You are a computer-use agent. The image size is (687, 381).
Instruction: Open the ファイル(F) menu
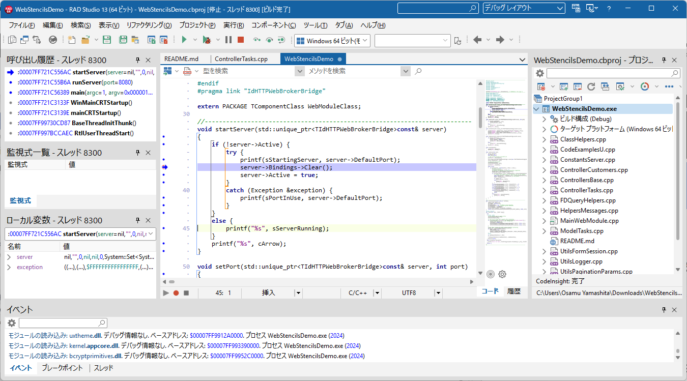(22, 25)
